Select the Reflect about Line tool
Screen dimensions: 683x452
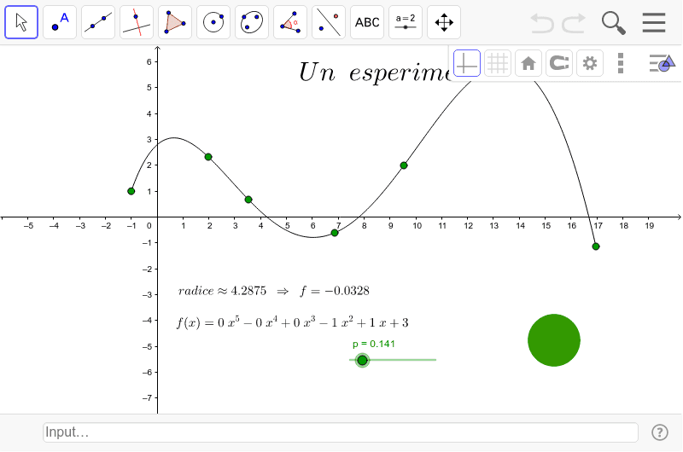329,22
